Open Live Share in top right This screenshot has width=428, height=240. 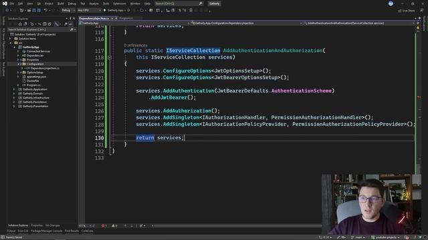407,11
